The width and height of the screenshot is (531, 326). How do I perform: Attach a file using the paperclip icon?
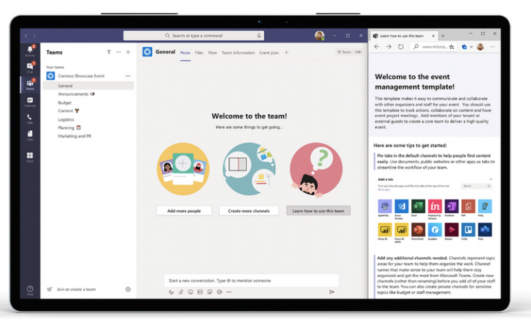[181, 292]
